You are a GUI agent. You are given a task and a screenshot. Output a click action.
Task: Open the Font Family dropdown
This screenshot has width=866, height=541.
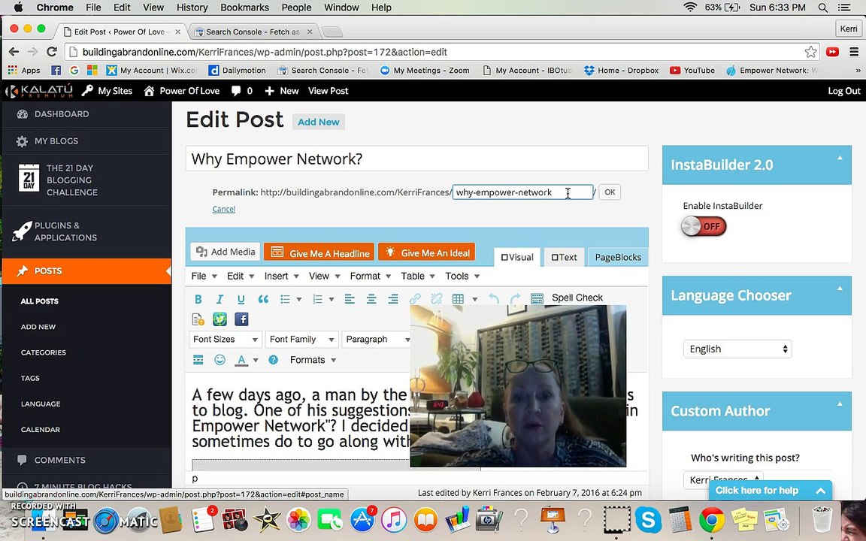pyautogui.click(x=301, y=340)
